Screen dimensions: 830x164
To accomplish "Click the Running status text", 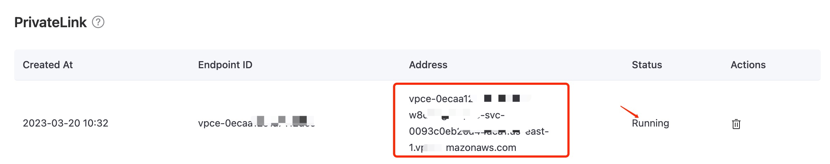I will 650,123.
